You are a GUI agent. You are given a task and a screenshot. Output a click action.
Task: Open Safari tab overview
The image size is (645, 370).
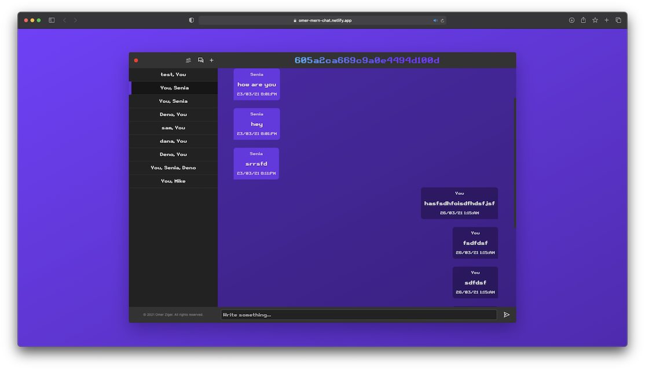618,20
